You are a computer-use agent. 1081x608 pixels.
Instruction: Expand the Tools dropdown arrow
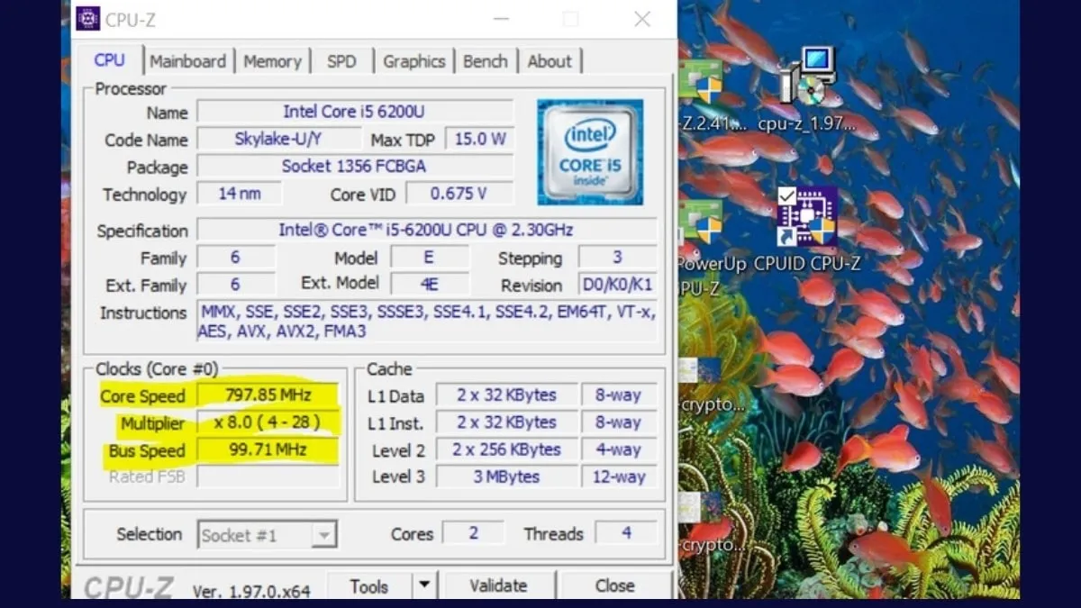[423, 585]
